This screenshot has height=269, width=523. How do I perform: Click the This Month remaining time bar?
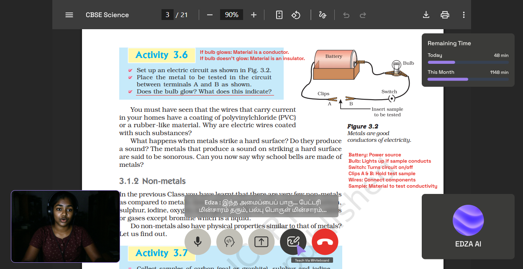coord(468,79)
